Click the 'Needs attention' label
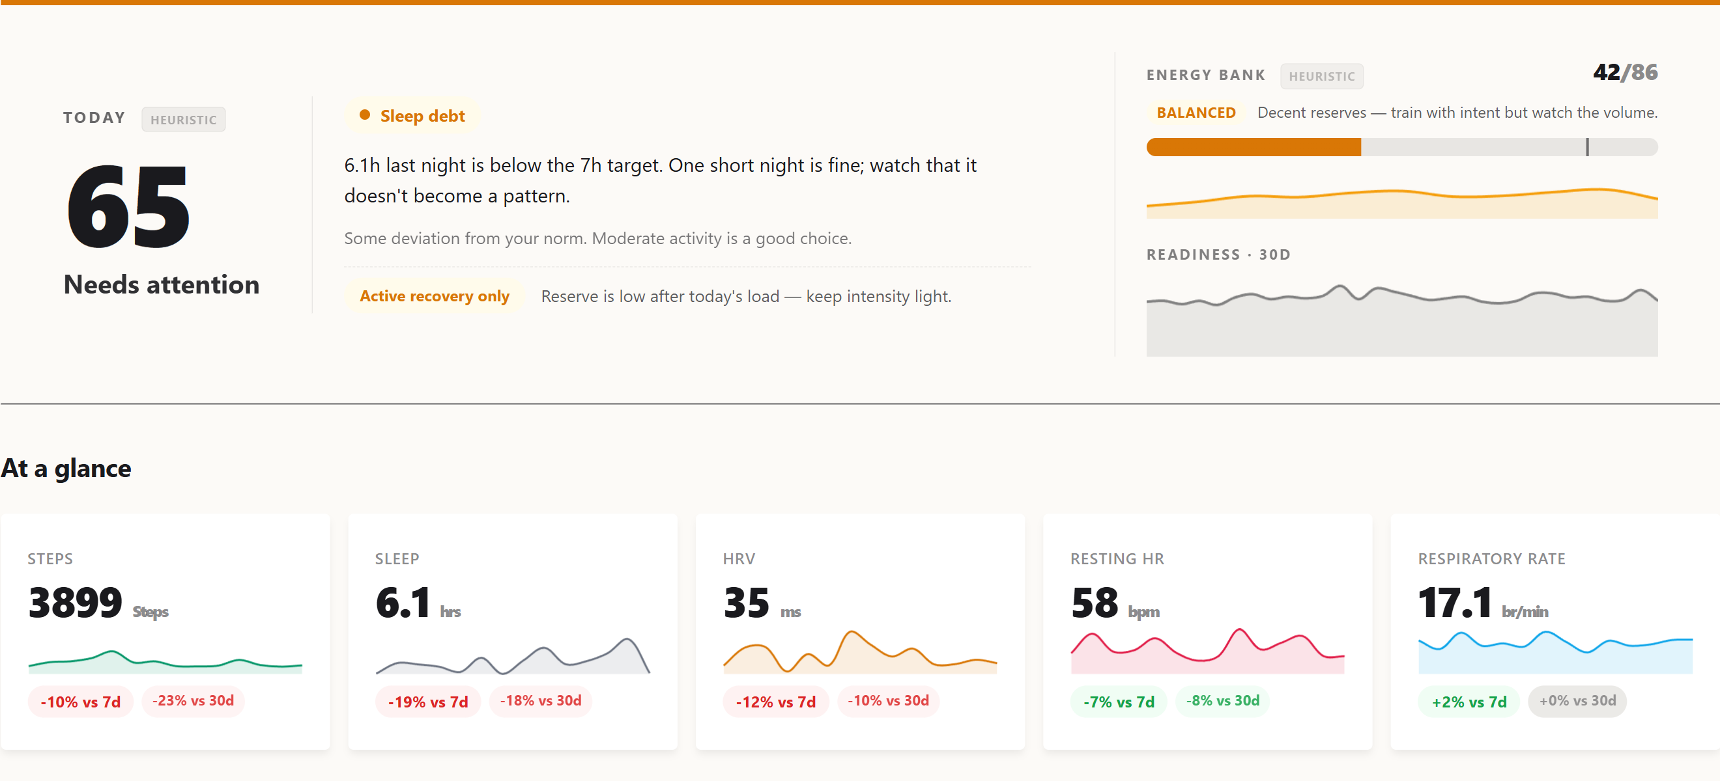The width and height of the screenshot is (1720, 781). (x=161, y=285)
